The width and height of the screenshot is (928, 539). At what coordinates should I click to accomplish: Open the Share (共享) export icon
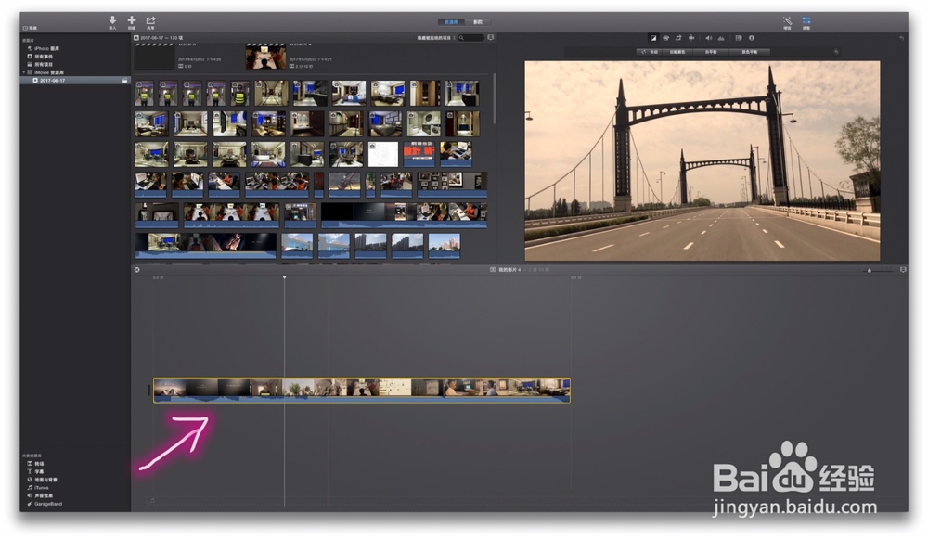click(x=150, y=20)
